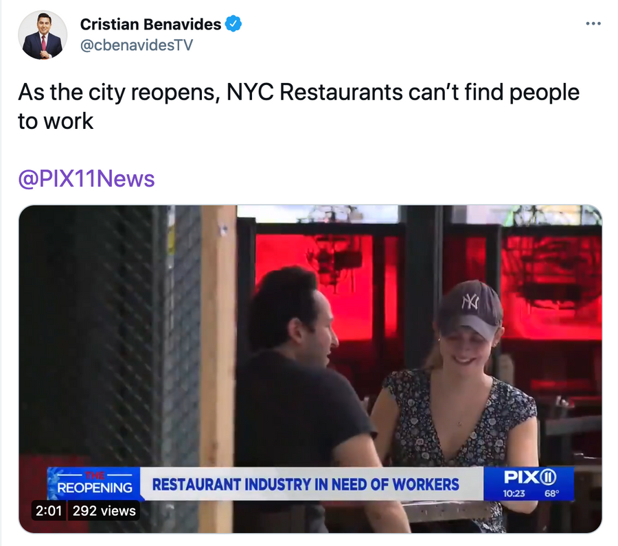This screenshot has width=618, height=546.
Task: Click the 10:23 time shown in the broadcast
Action: pyautogui.click(x=514, y=493)
